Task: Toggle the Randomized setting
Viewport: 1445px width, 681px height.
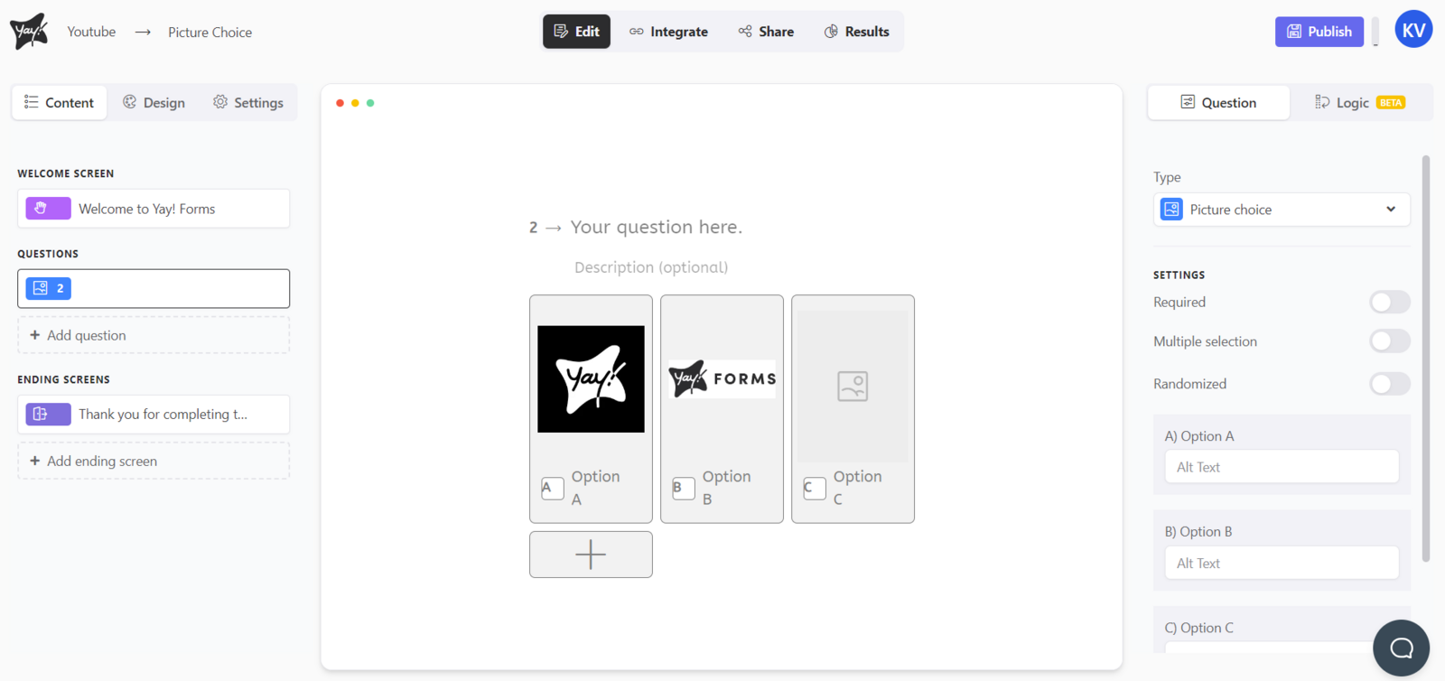Action: [1389, 384]
